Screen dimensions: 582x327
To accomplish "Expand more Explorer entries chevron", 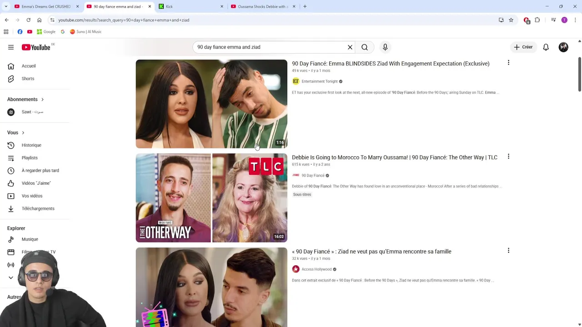I will point(11,277).
